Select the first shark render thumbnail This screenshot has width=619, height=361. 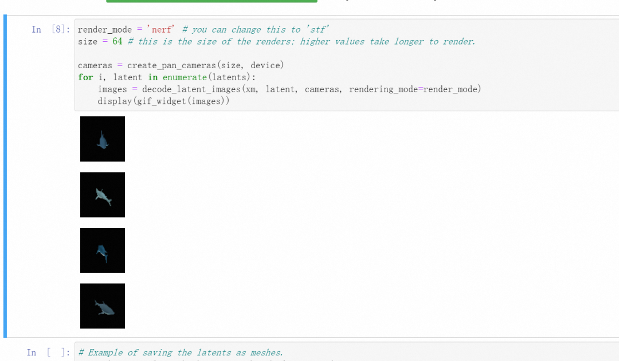102,139
